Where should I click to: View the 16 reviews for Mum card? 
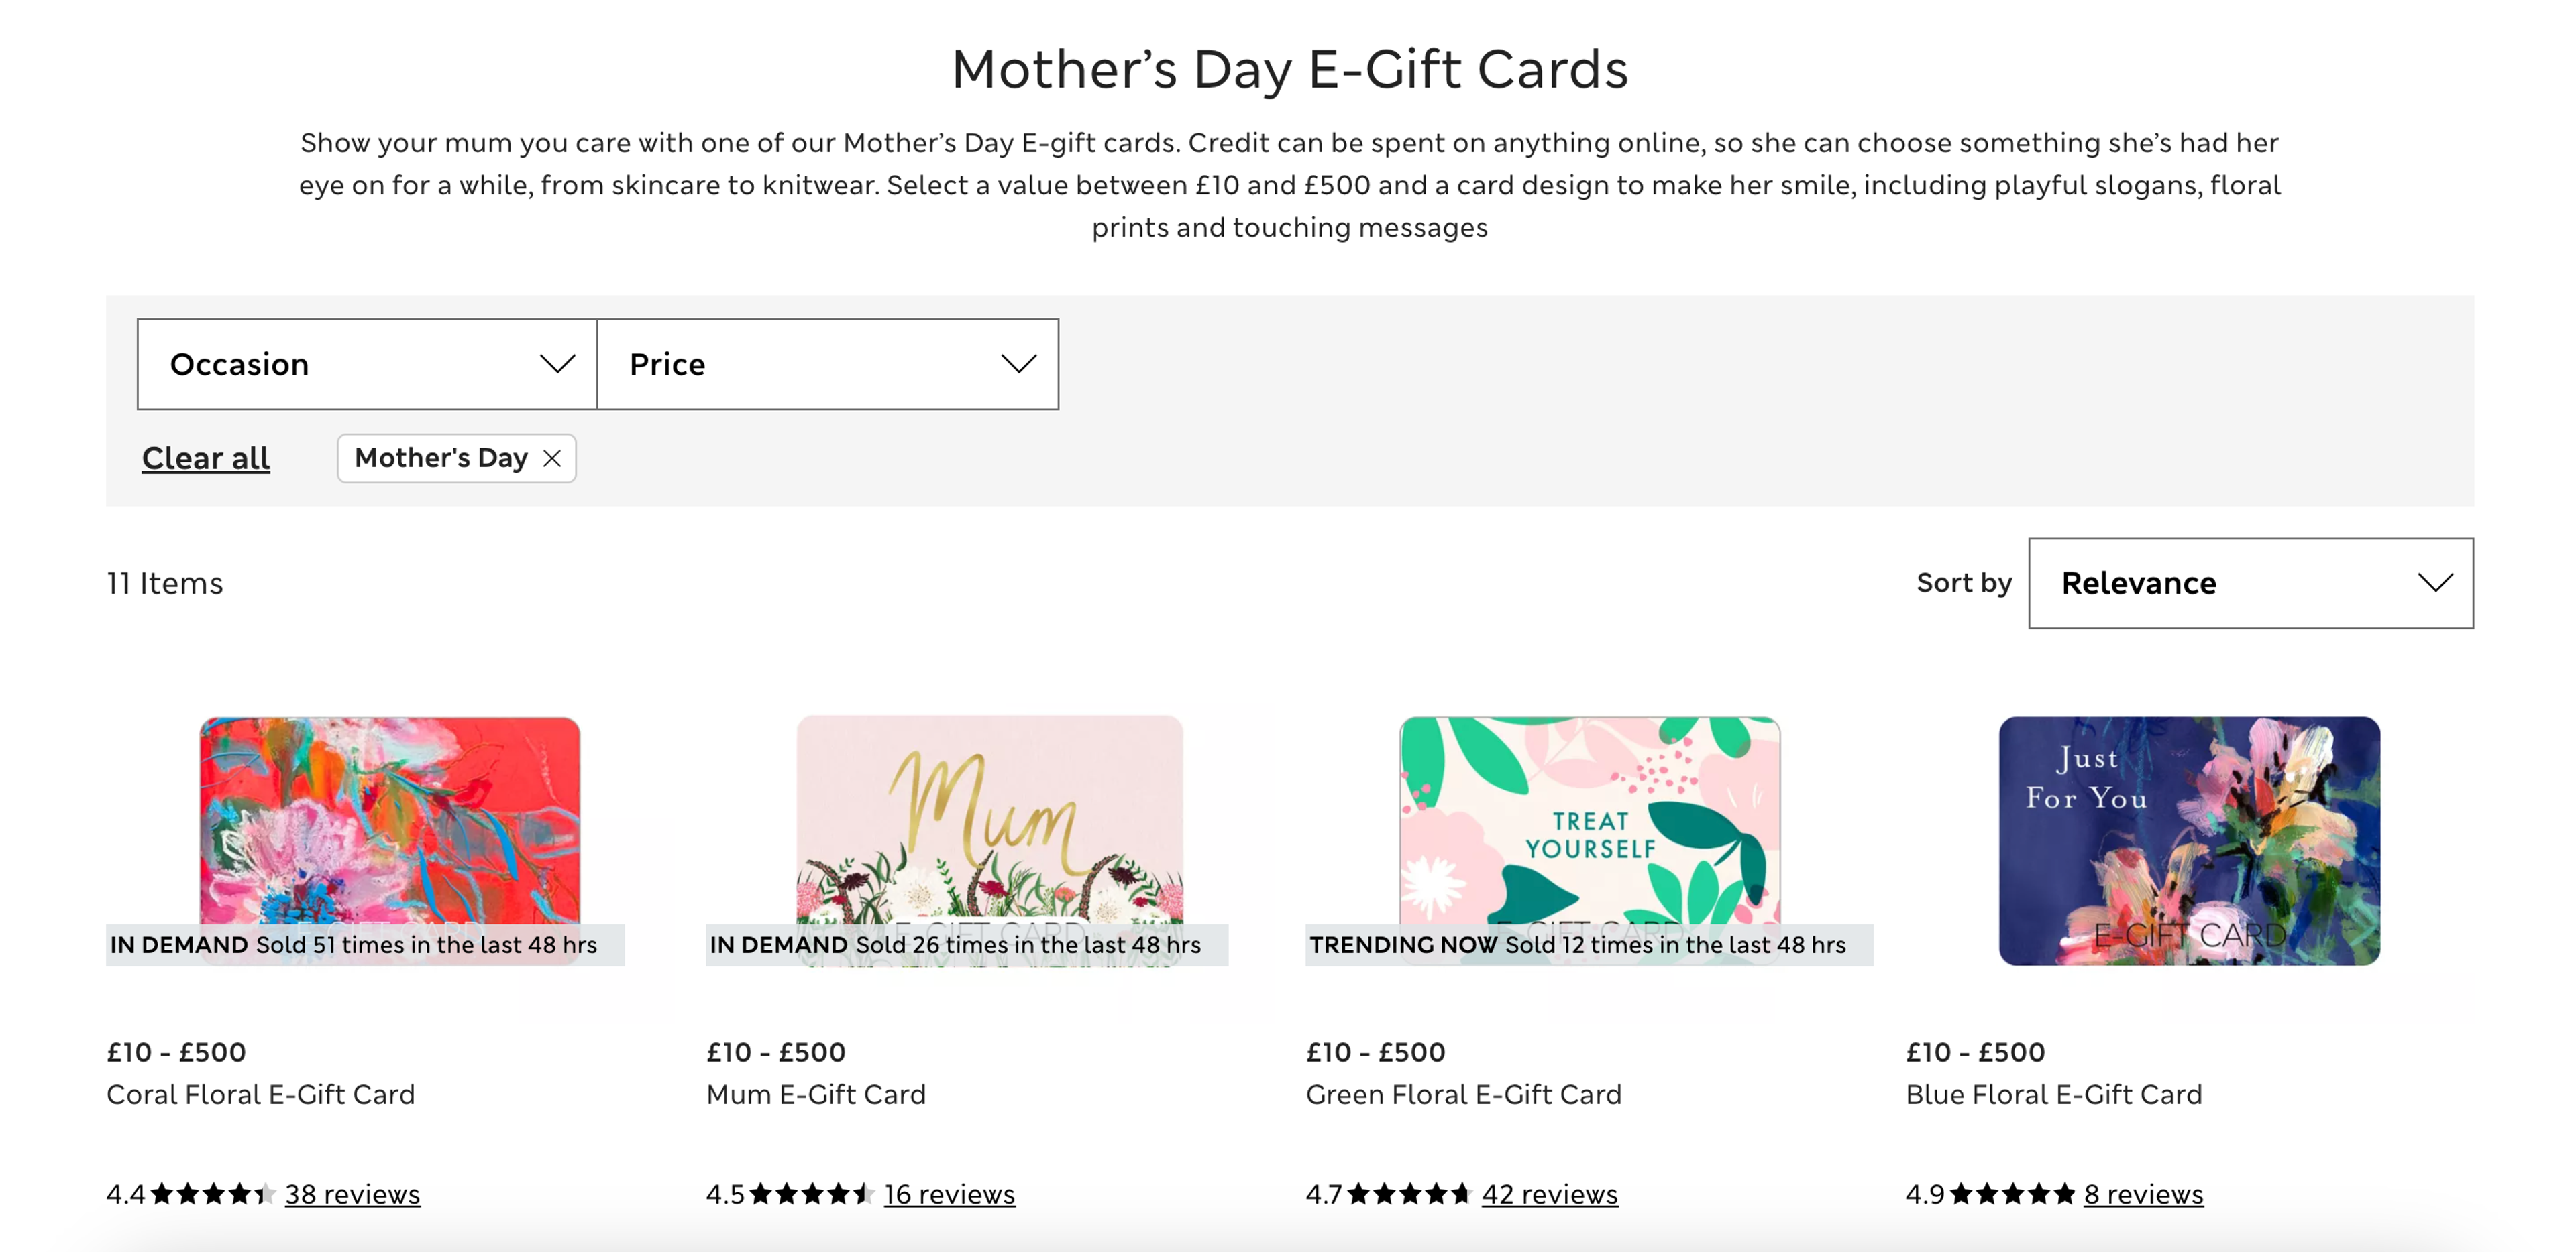(948, 1193)
